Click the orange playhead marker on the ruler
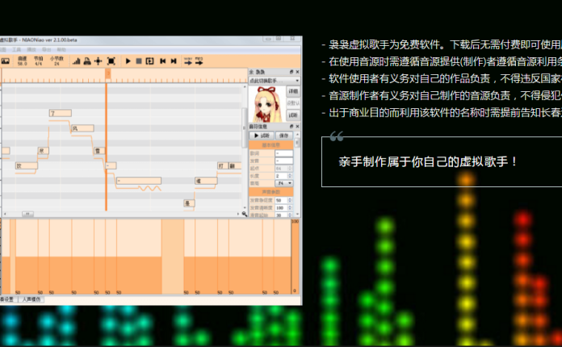This screenshot has height=347, width=562. (x=108, y=74)
